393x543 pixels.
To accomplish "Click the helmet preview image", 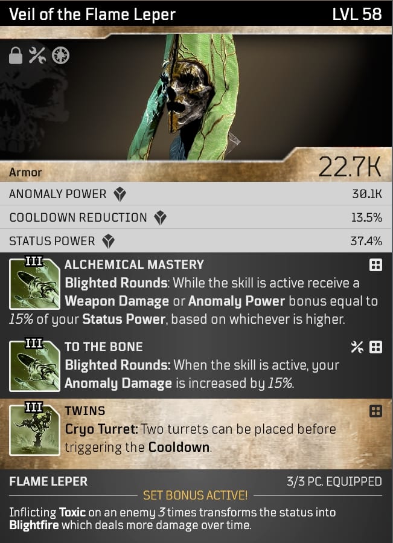I will pos(189,97).
